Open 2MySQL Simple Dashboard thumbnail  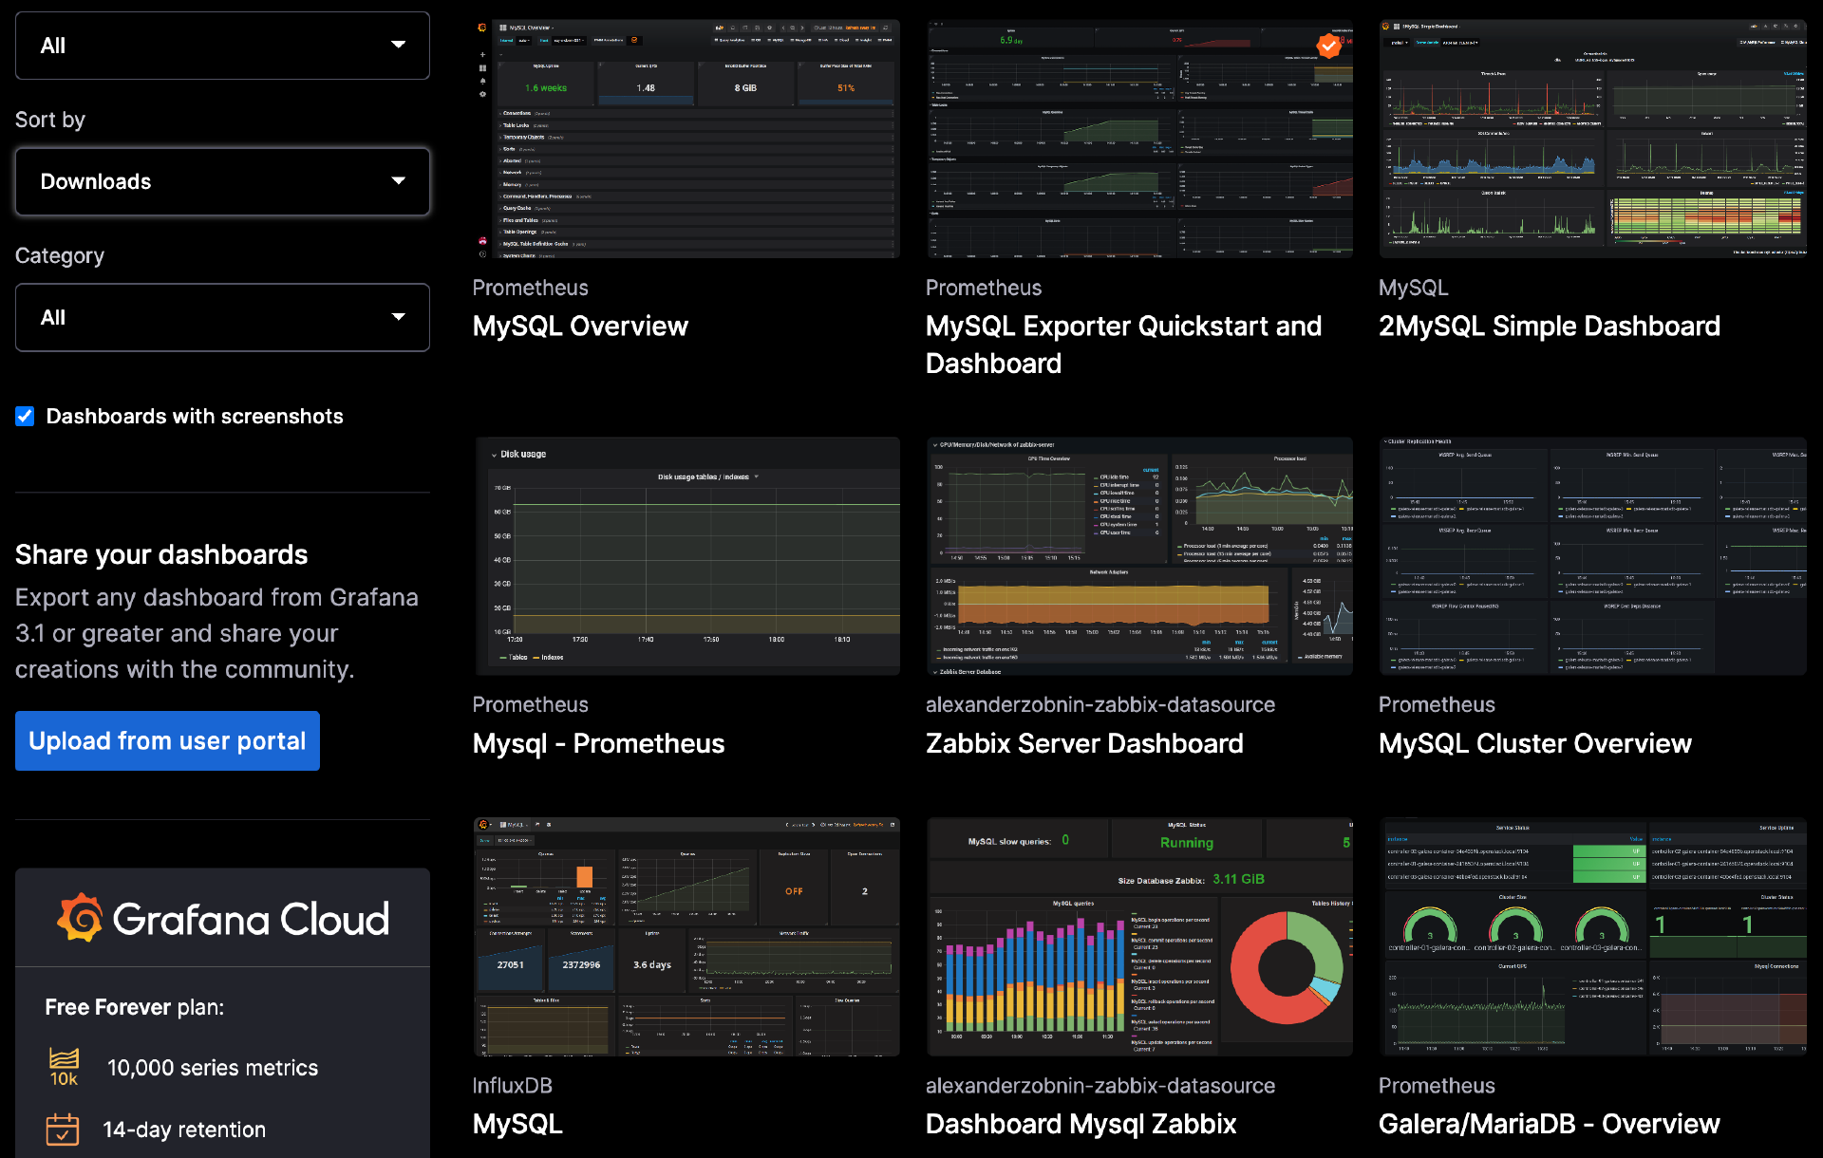click(x=1592, y=139)
